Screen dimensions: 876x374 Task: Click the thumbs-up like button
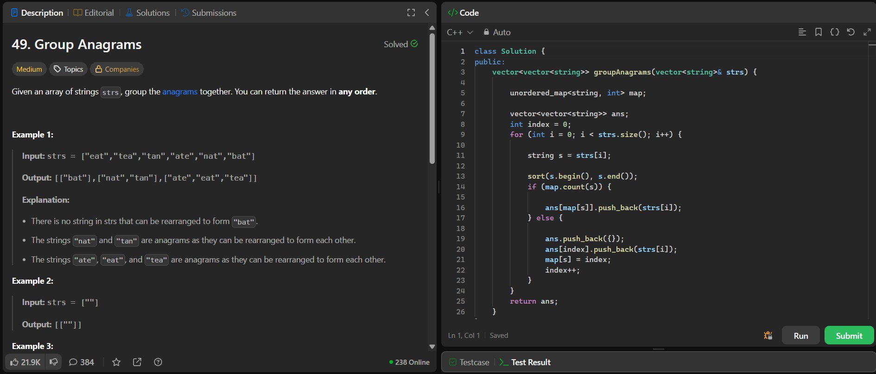pyautogui.click(x=25, y=362)
